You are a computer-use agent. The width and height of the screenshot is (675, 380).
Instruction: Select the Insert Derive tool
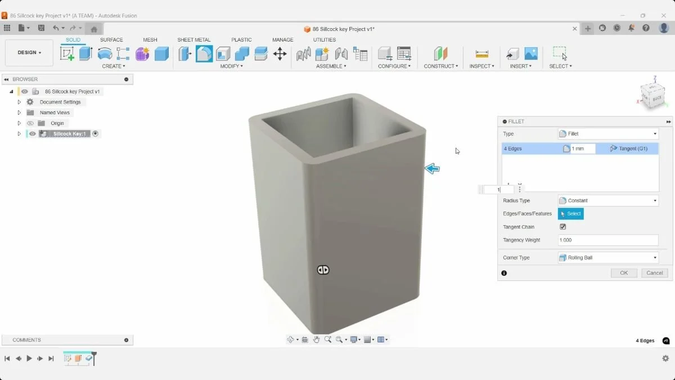coord(512,53)
